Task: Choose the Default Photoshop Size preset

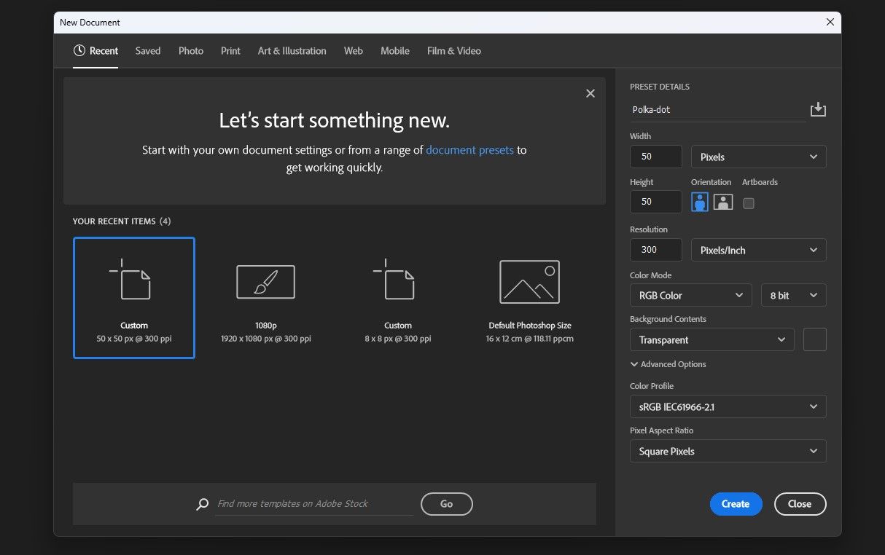Action: pyautogui.click(x=529, y=299)
